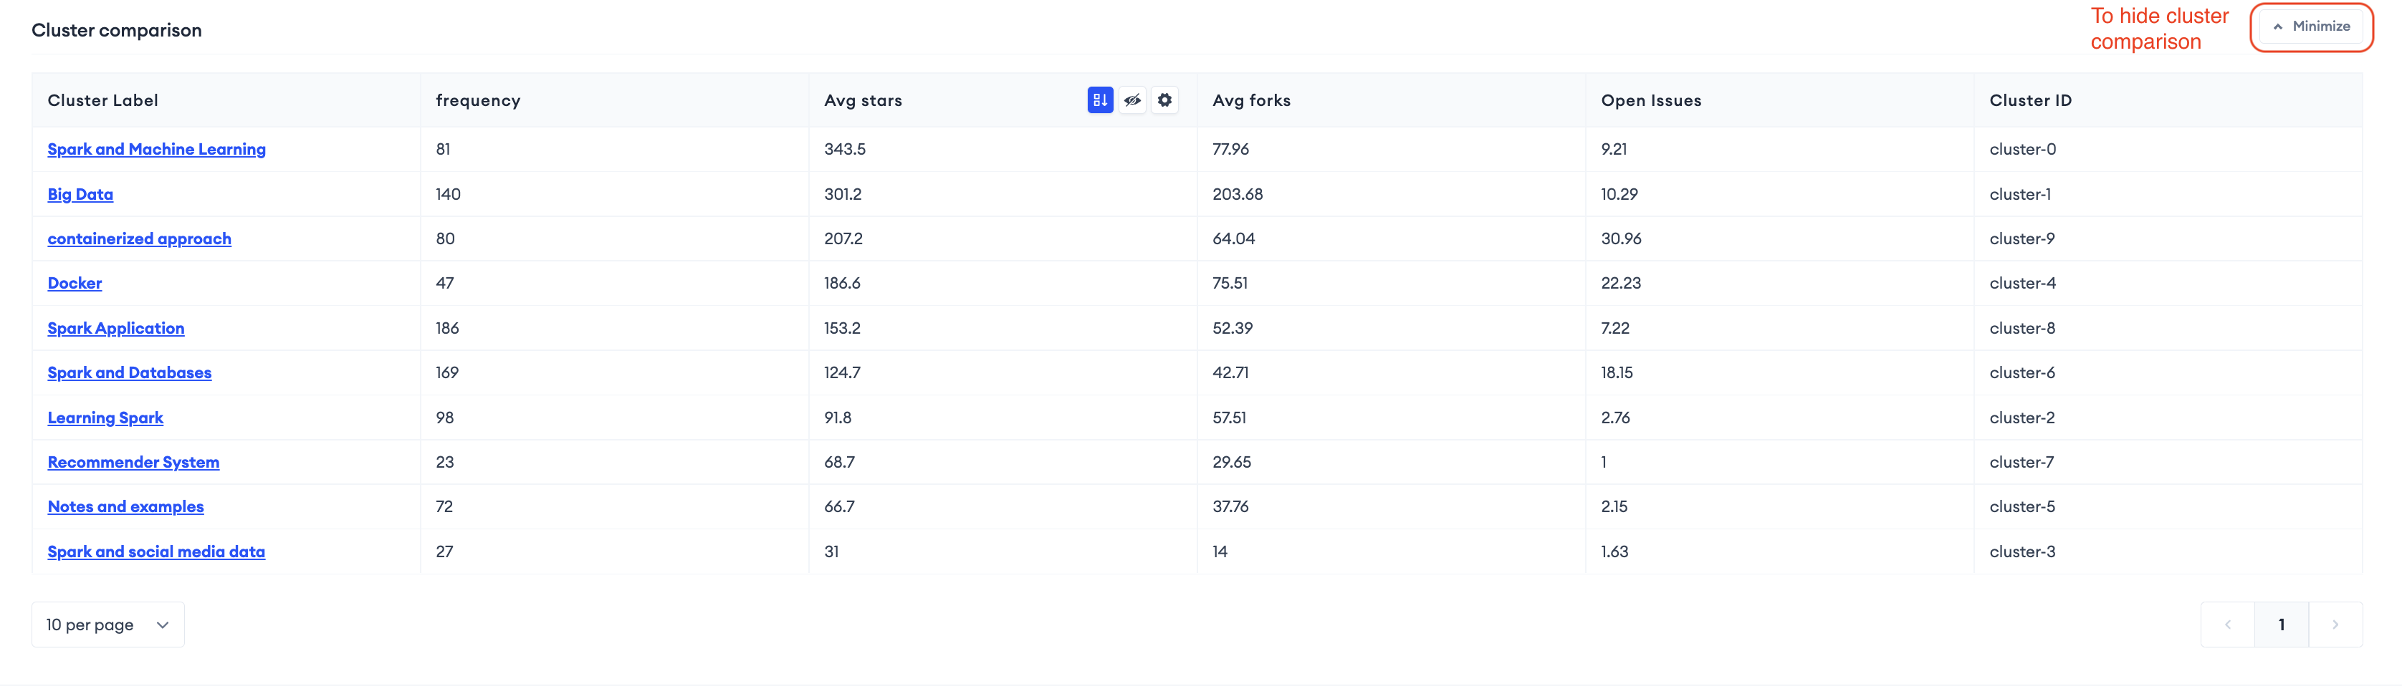This screenshot has width=2402, height=689.
Task: Click Avg forks value 57.51
Action: [x=1229, y=418]
